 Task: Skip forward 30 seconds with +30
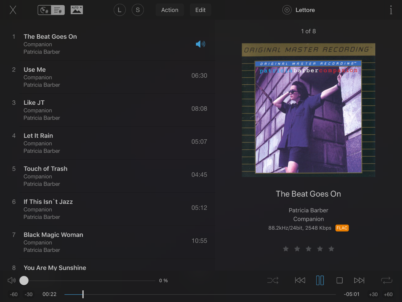[x=373, y=294]
